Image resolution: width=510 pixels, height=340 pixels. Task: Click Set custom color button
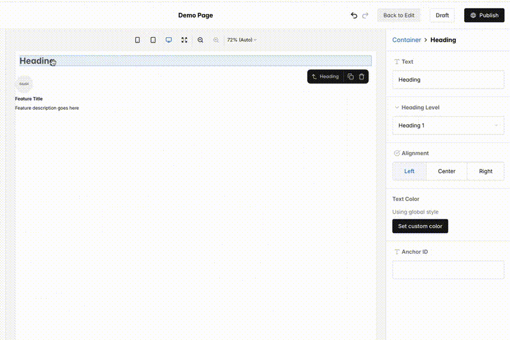[420, 226]
